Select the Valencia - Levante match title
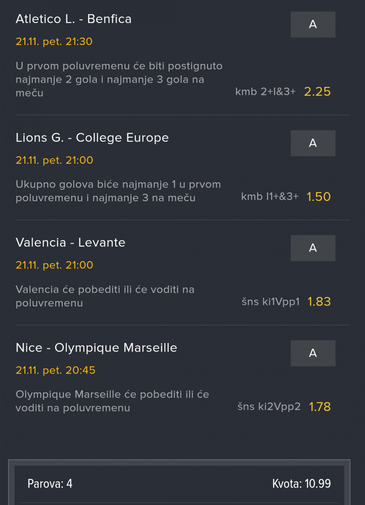 (70, 243)
